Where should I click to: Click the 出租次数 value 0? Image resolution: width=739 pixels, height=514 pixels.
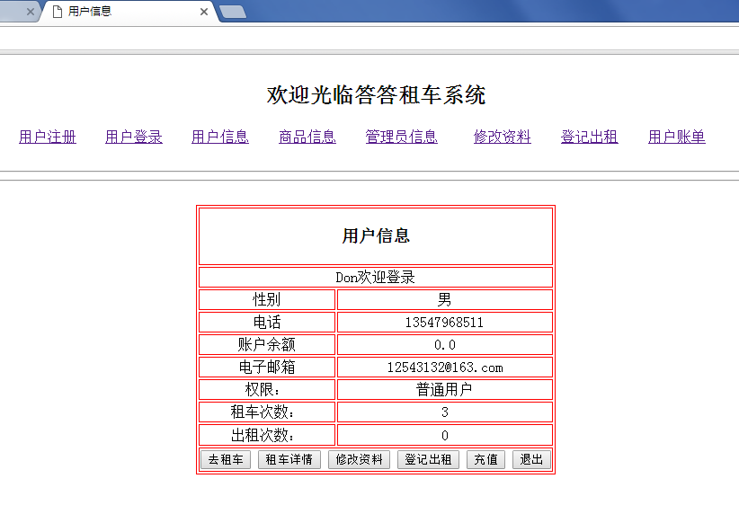click(x=445, y=435)
